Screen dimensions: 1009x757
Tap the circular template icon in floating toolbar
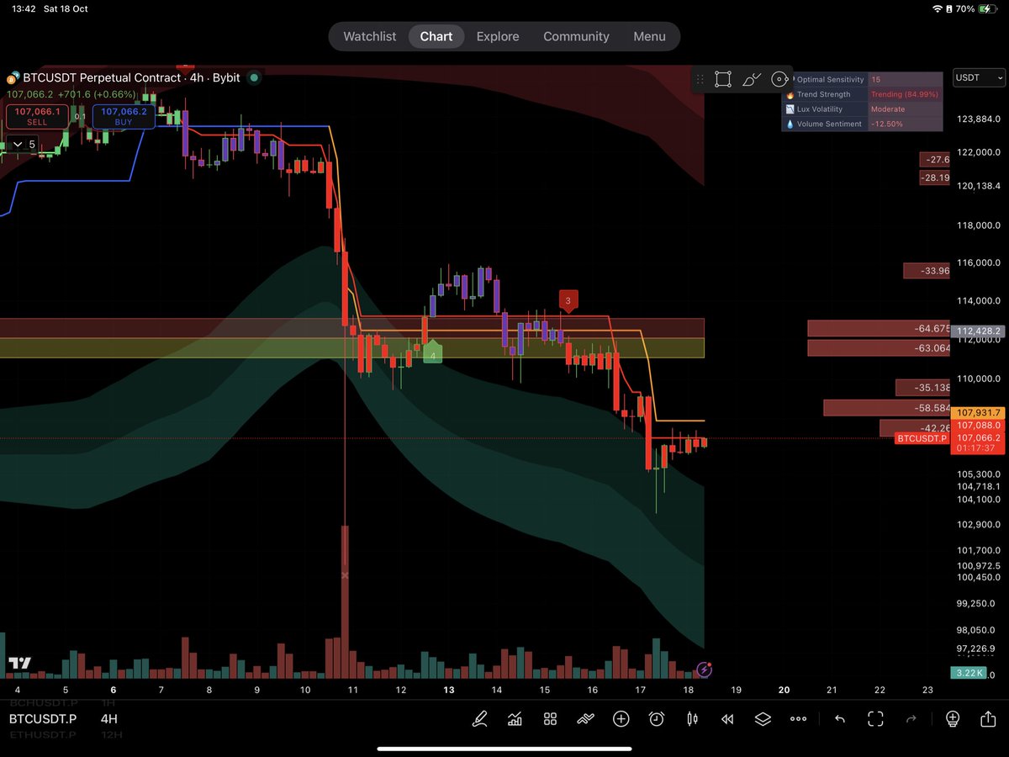coord(779,80)
